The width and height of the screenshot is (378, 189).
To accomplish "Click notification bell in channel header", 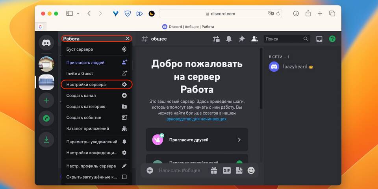I will (x=229, y=39).
